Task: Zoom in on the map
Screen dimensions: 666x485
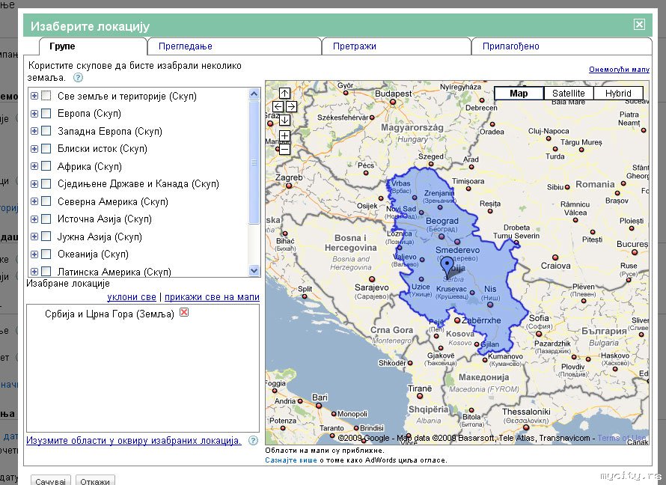Action: point(284,136)
